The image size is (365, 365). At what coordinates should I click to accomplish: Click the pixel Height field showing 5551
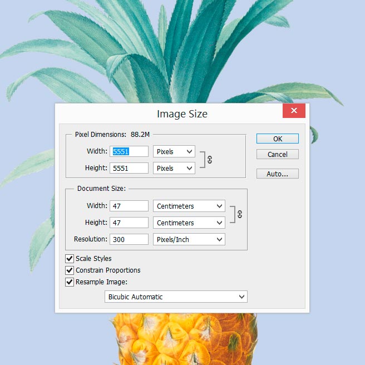tap(129, 168)
